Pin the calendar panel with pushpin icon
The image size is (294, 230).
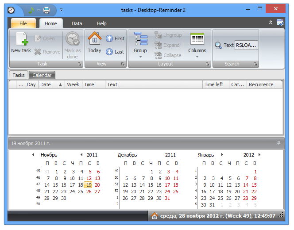click(x=279, y=143)
